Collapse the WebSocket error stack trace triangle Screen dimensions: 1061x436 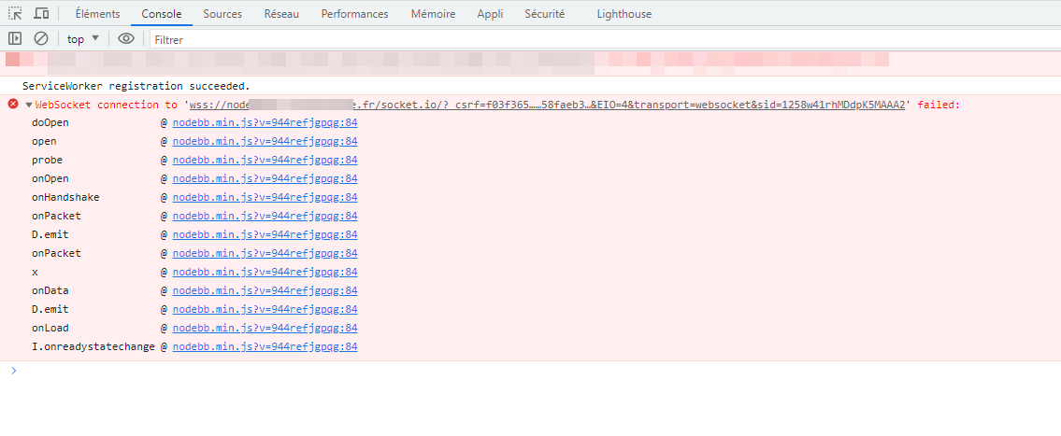tap(29, 105)
